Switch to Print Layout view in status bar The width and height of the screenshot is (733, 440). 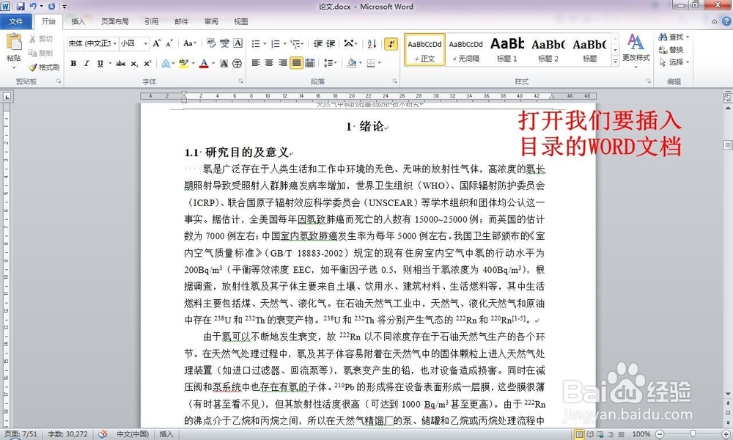579,434
